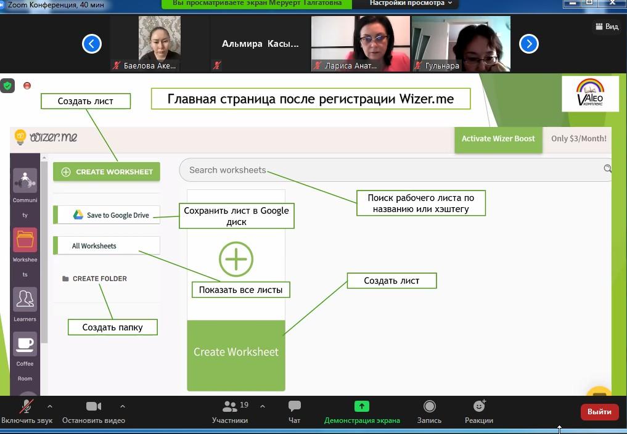Select Лариса Анат... video thumbnail
The image size is (627, 434).
click(361, 44)
